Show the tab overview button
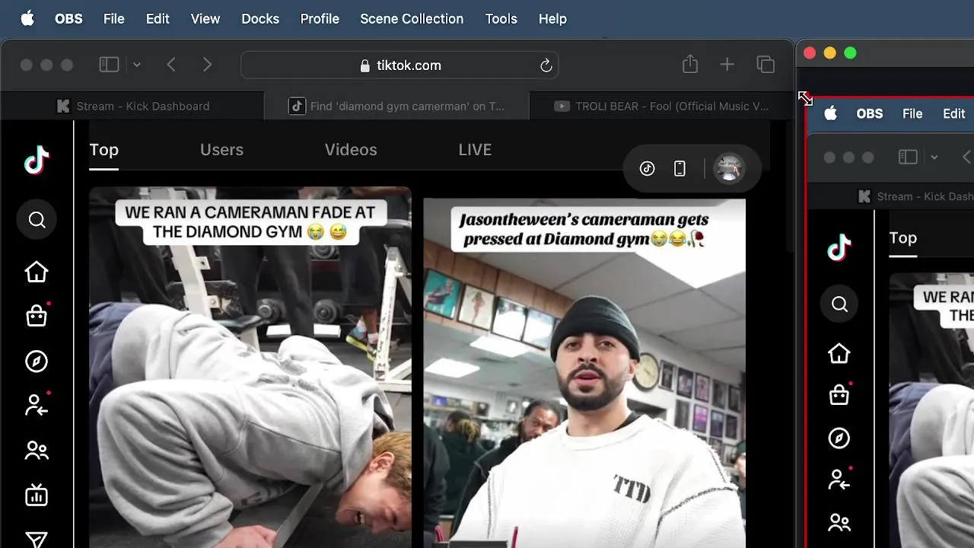974x548 pixels. click(766, 65)
